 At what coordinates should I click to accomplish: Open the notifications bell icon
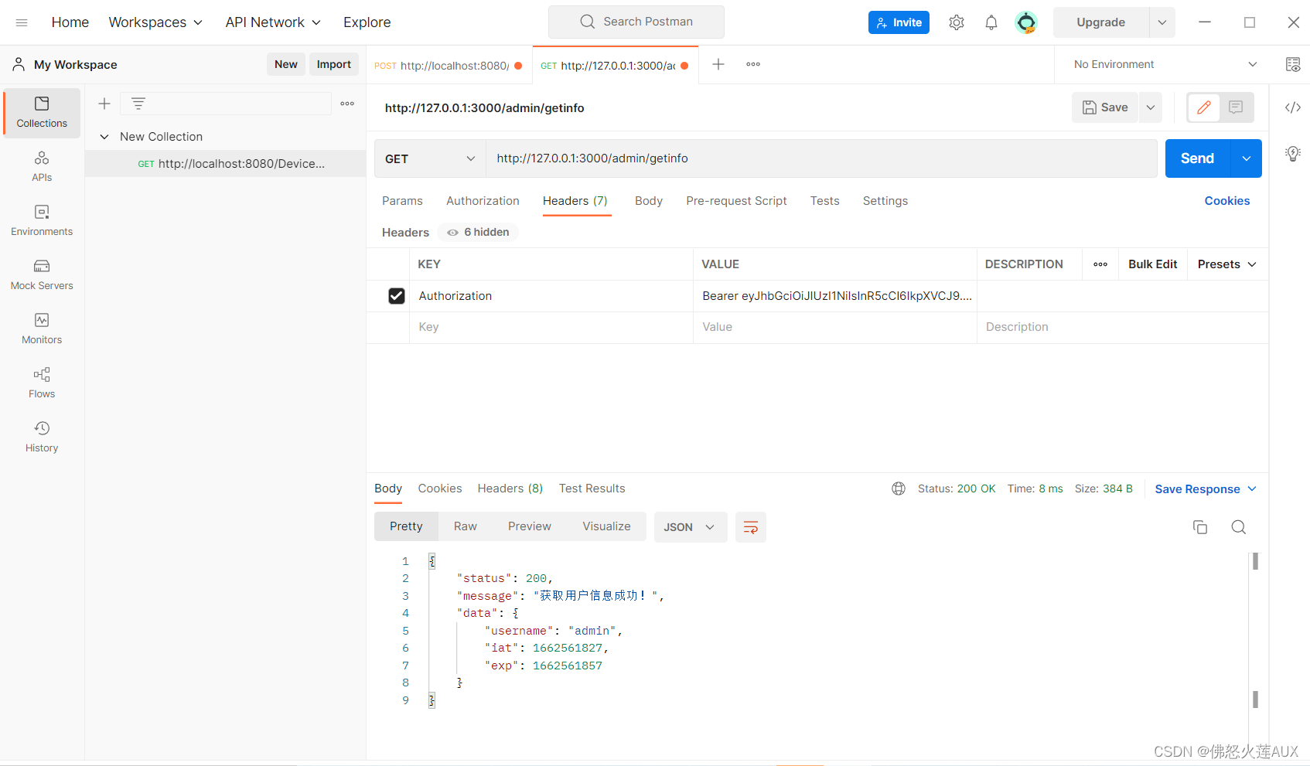(x=991, y=22)
